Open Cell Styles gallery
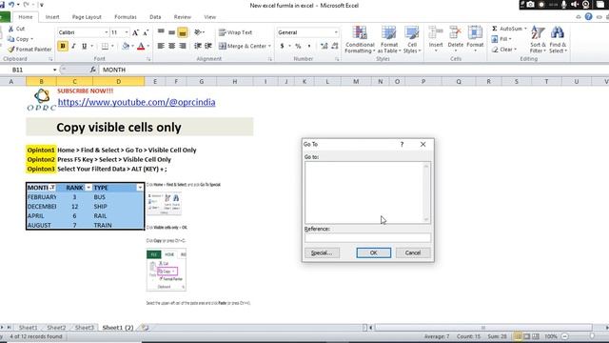Viewport: 609px width, 343px height. (412, 39)
